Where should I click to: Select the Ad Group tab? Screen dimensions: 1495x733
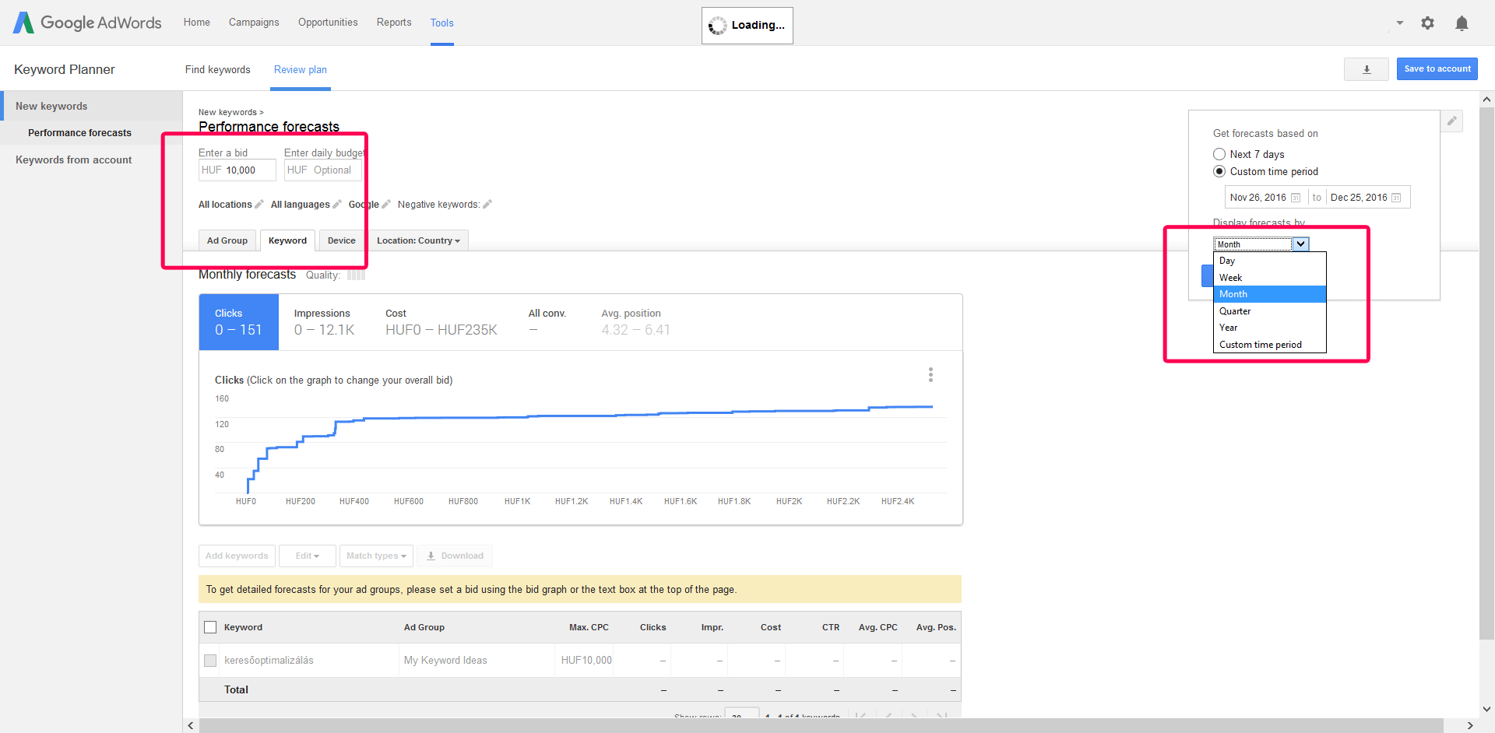[x=227, y=240]
